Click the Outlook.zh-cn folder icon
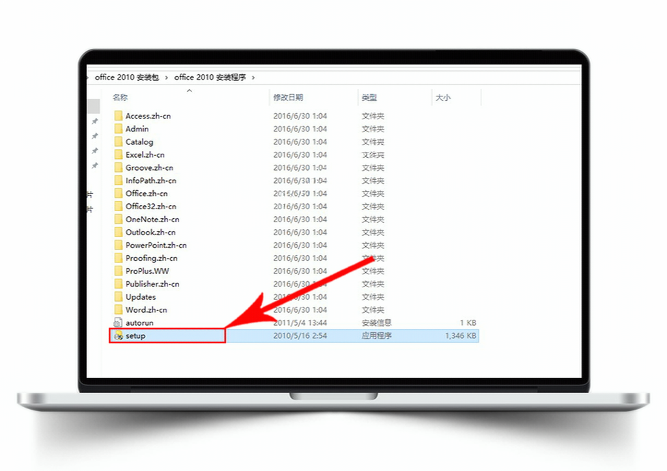This screenshot has width=667, height=471. click(119, 233)
